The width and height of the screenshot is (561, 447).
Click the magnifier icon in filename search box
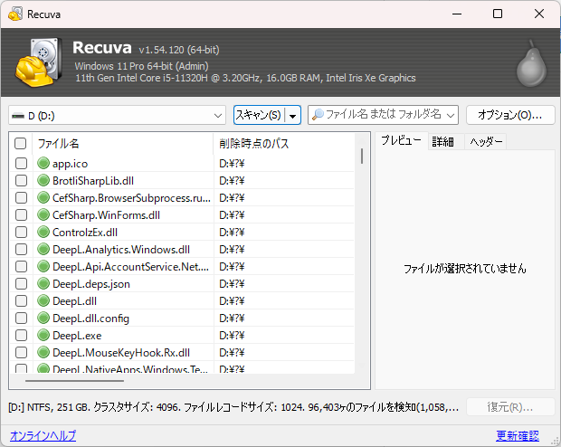pyautogui.click(x=318, y=115)
